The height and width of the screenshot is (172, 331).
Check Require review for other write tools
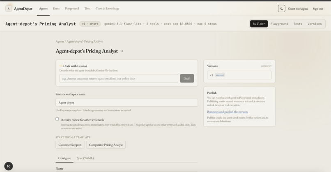[x=57, y=119]
